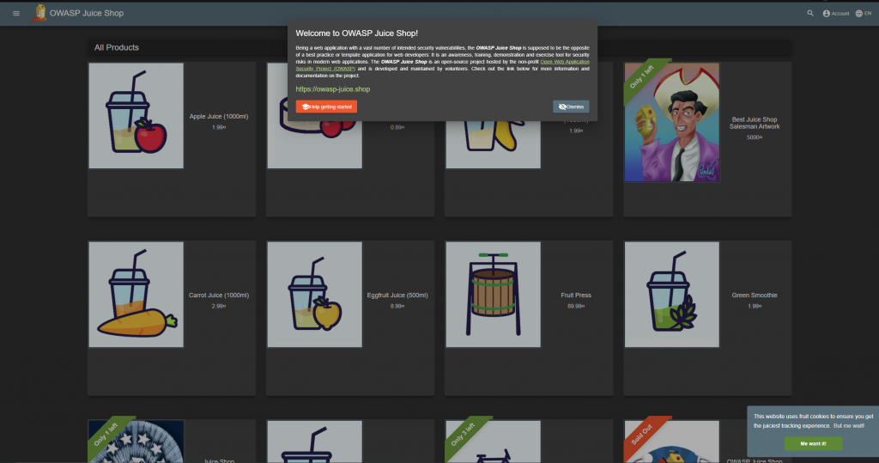Click the Eggfruit Juice (500ml) title

point(397,295)
